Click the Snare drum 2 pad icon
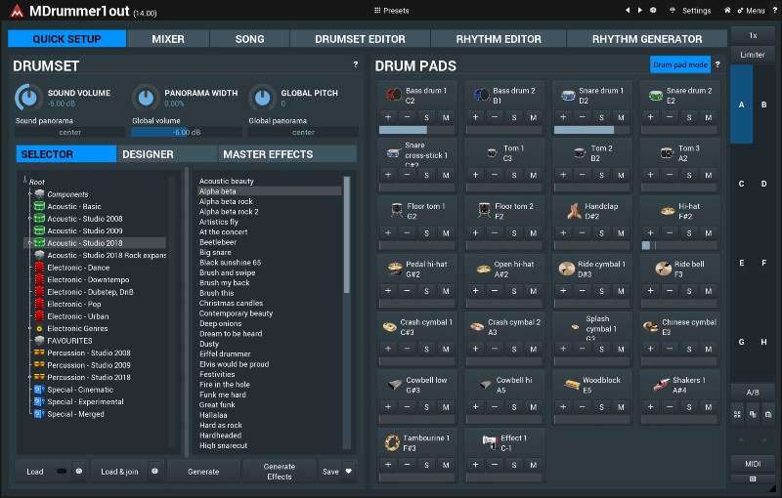782x498 pixels. tap(656, 95)
